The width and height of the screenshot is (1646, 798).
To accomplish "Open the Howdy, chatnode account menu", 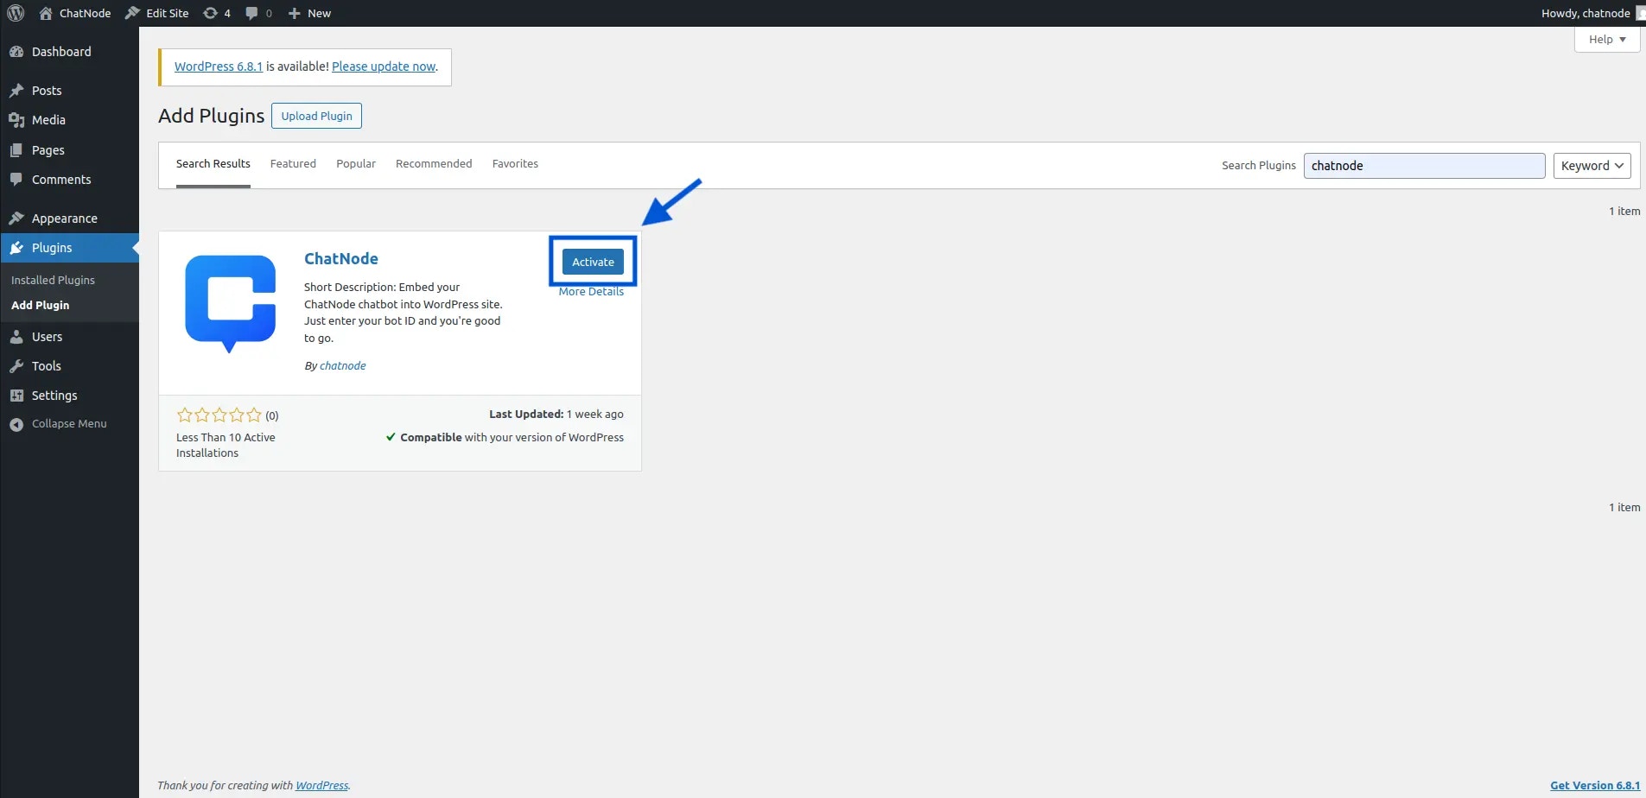I will click(1592, 13).
